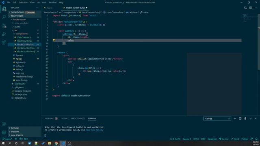Click the sync changes status icon
The height and width of the screenshot is (146, 260).
[16, 139]
